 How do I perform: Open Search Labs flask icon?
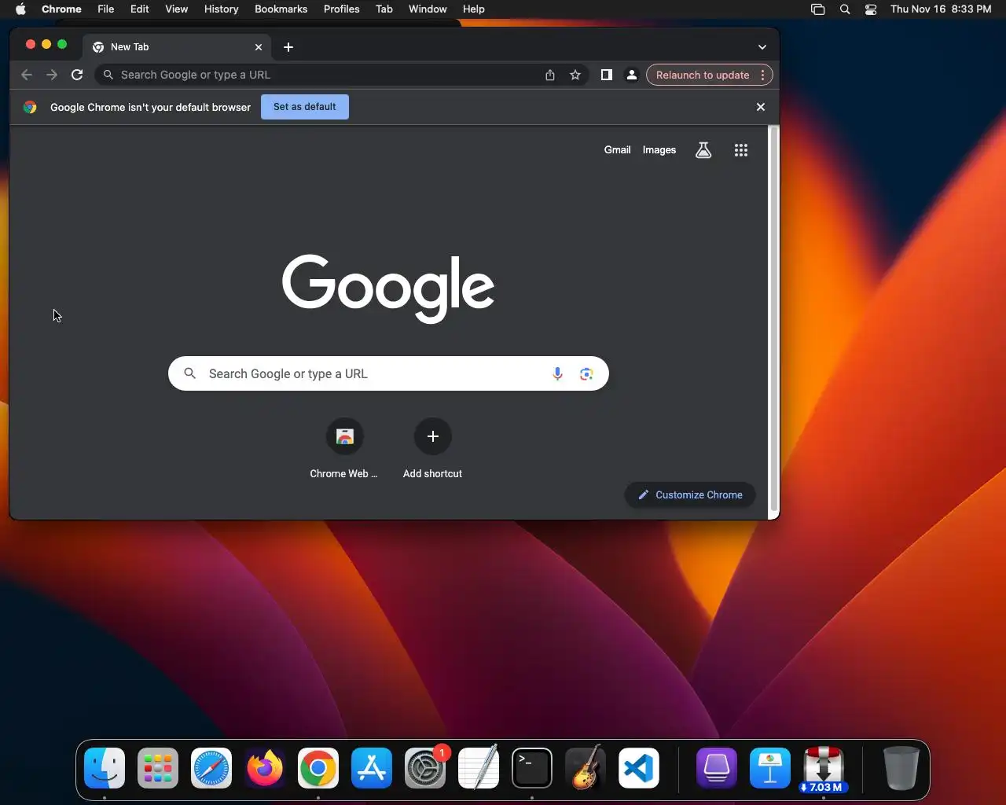[x=703, y=150]
